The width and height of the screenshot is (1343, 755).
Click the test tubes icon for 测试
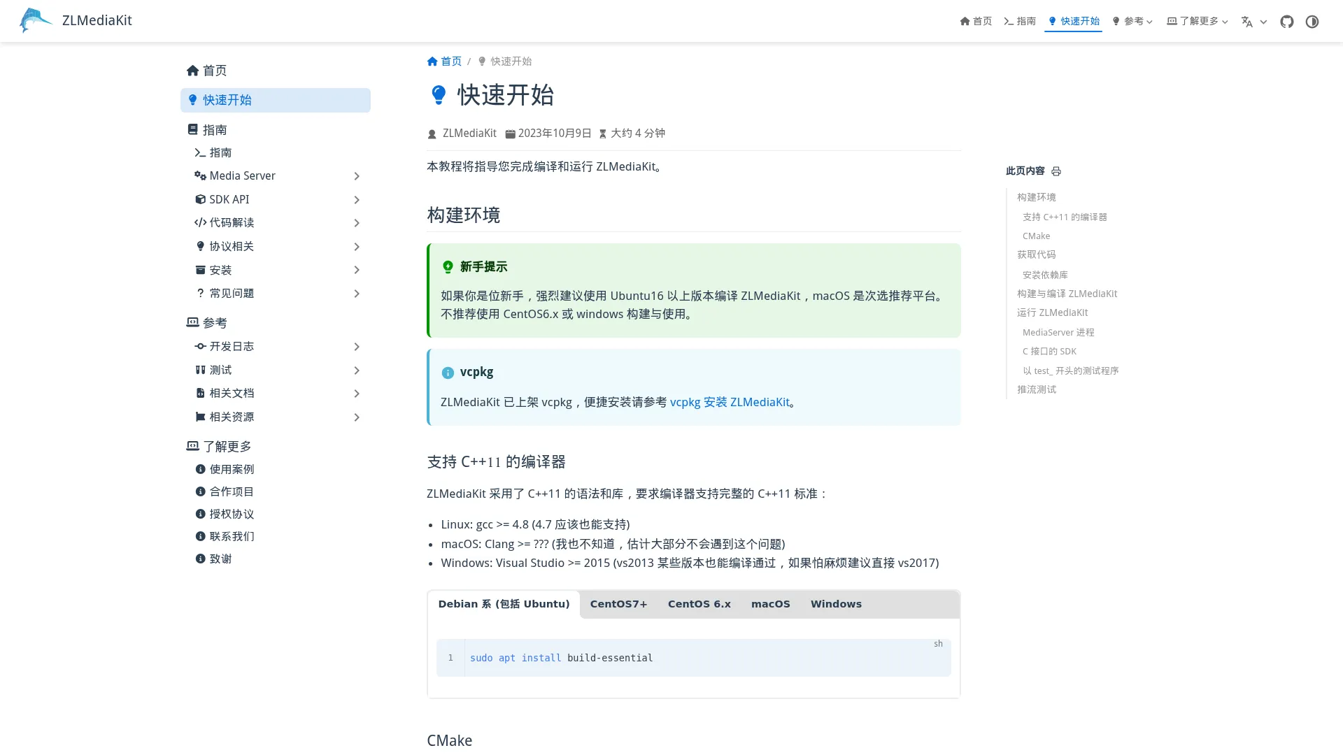coord(200,370)
